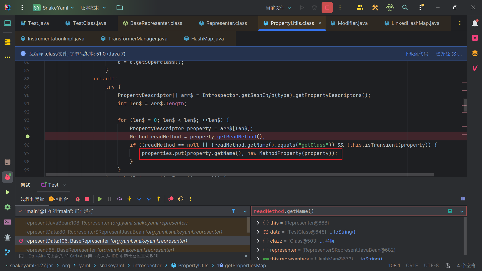
Task: Click Mute Breakpoints icon
Action: tap(181, 199)
